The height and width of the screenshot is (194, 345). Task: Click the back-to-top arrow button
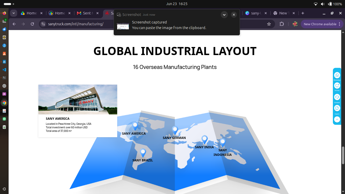(x=337, y=119)
